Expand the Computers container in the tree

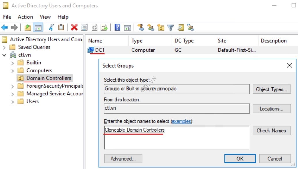tap(12, 70)
